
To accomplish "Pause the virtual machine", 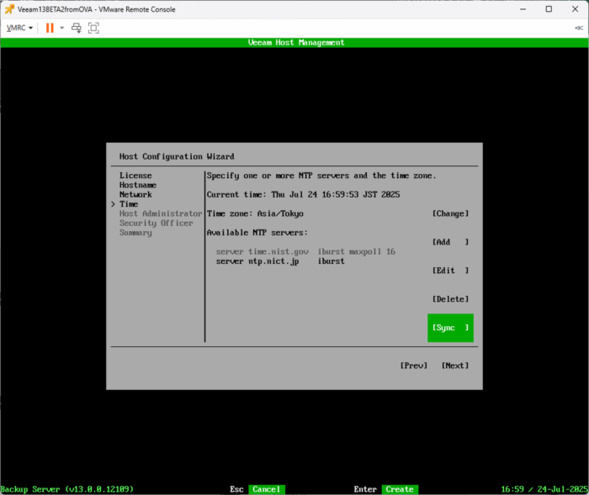I will click(x=50, y=28).
